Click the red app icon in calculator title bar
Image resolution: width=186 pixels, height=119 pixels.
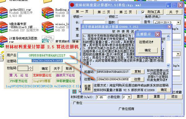coord(72,5)
